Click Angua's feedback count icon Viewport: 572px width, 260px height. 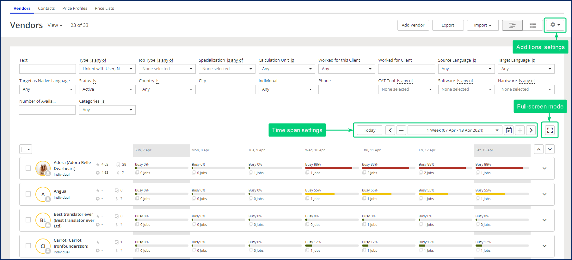117,190
